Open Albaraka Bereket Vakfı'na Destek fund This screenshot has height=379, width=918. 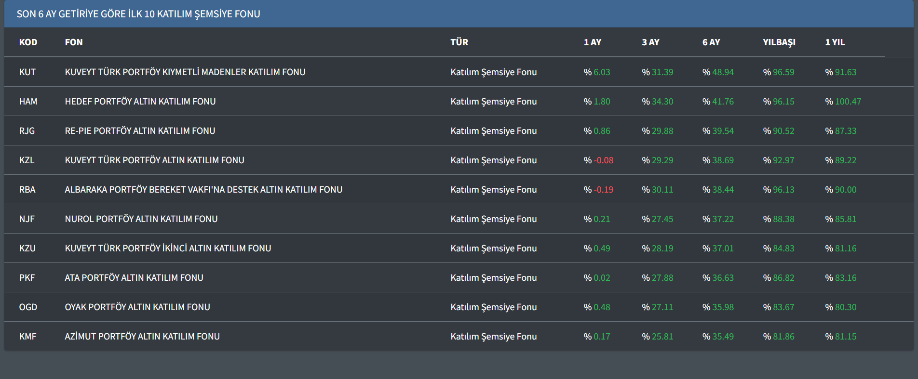pyautogui.click(x=203, y=190)
